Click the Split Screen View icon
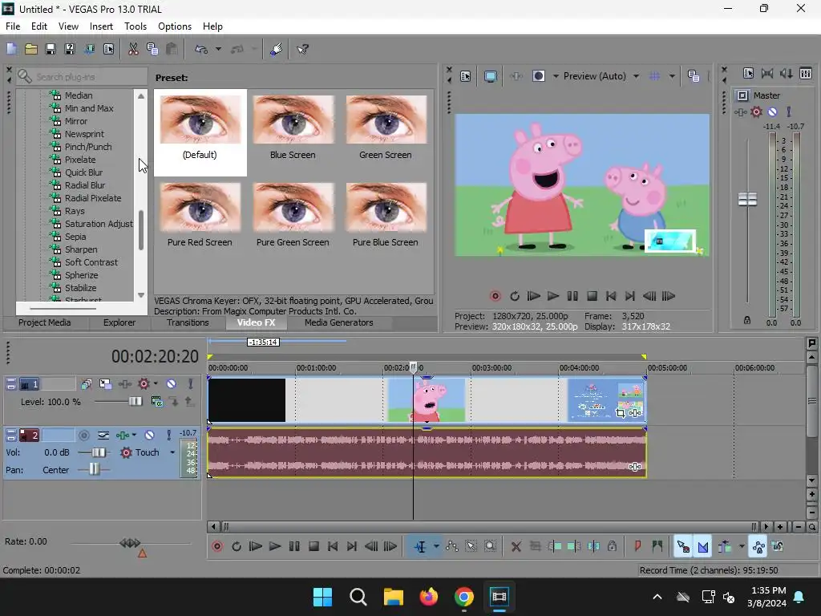Screen dimensions: 821x616 point(539,76)
